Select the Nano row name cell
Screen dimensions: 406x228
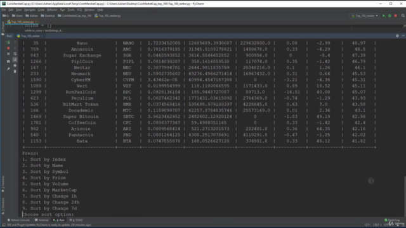pos(82,43)
